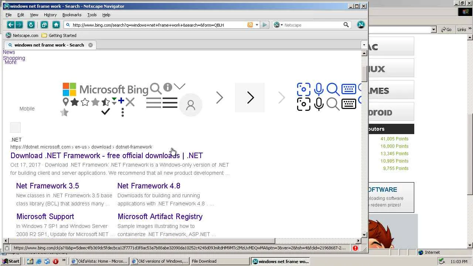Click the page's vertical scrollbar thumb
Image resolution: width=473 pixels, height=266 pixels.
click(x=364, y=74)
